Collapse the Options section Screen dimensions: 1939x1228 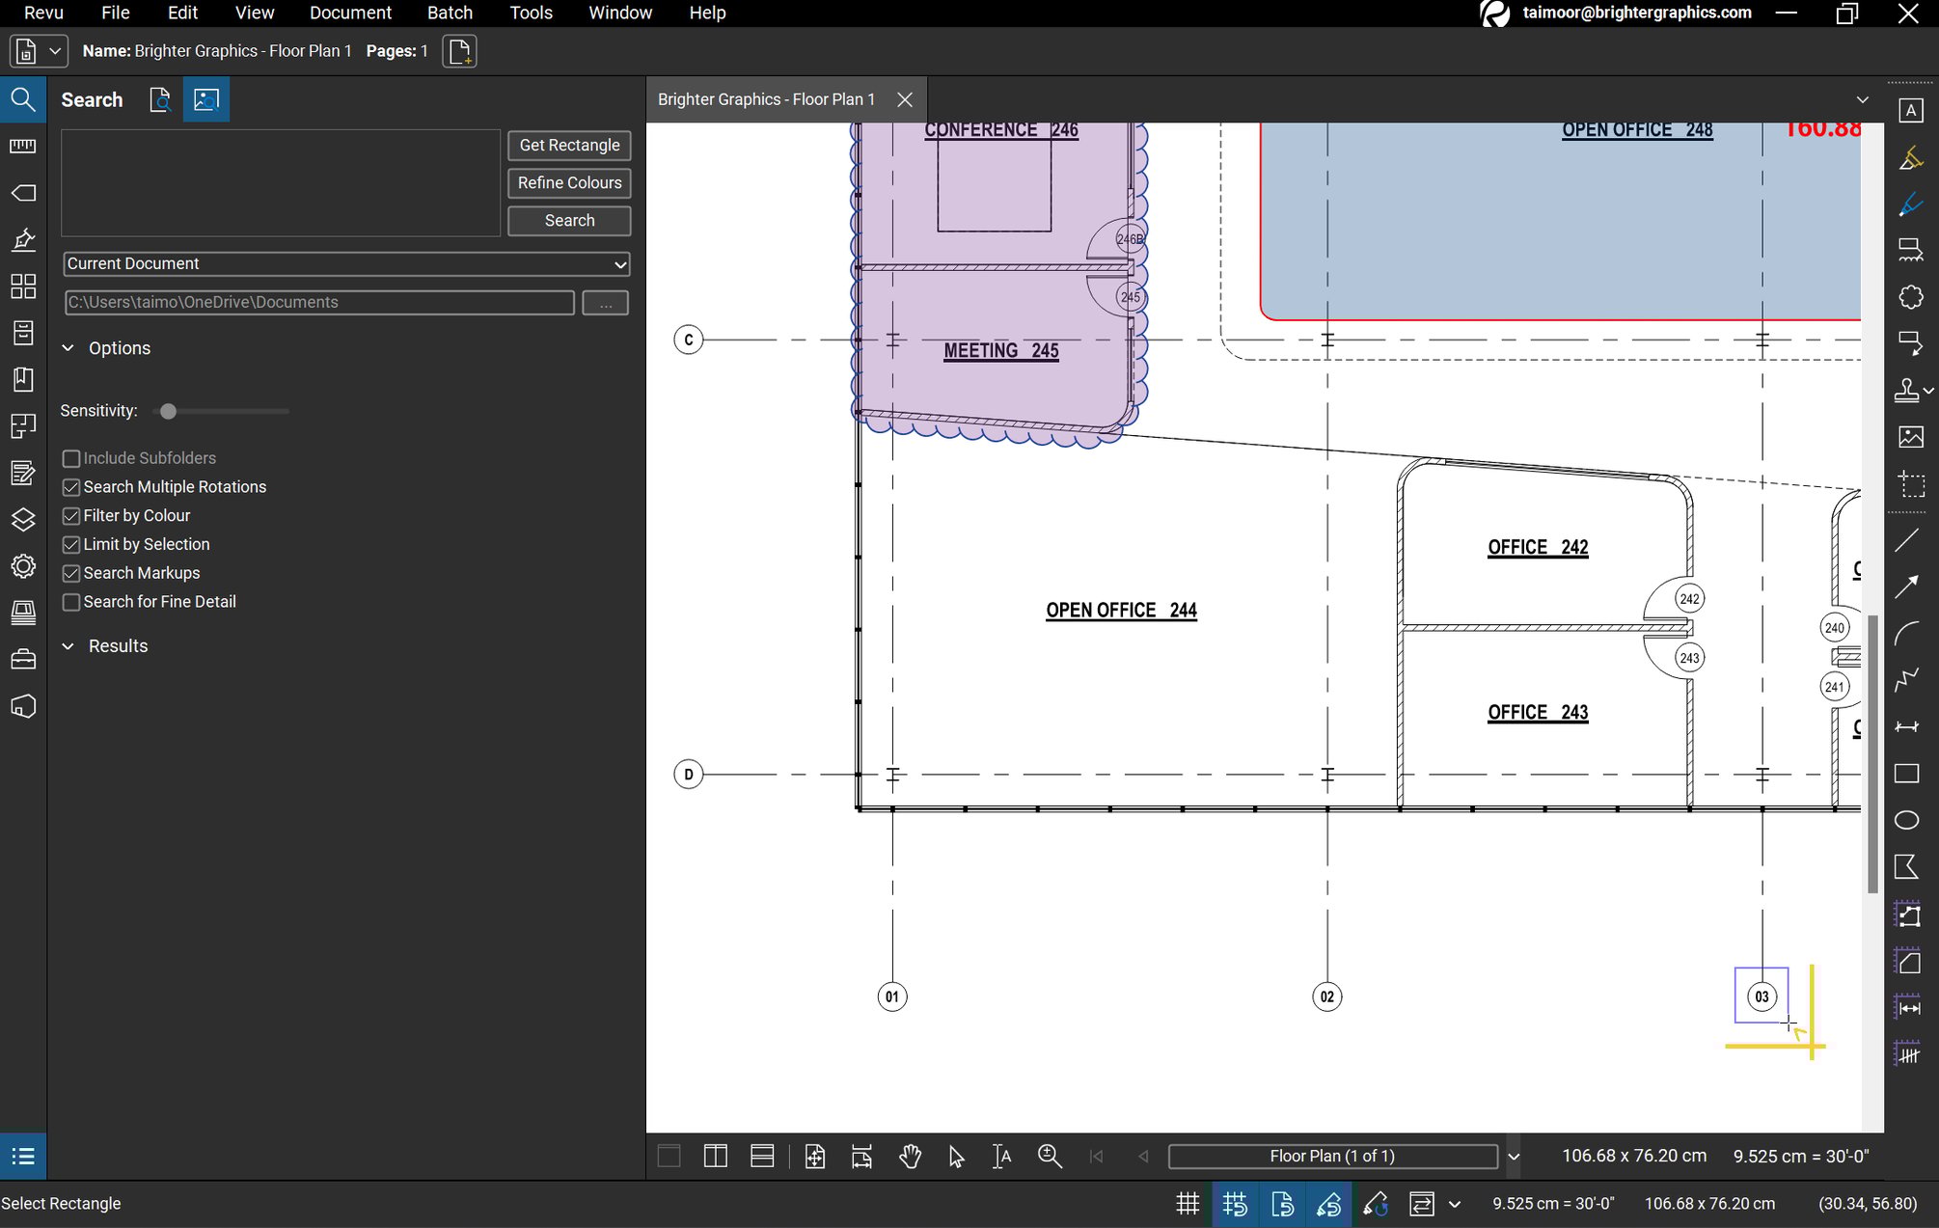click(68, 347)
